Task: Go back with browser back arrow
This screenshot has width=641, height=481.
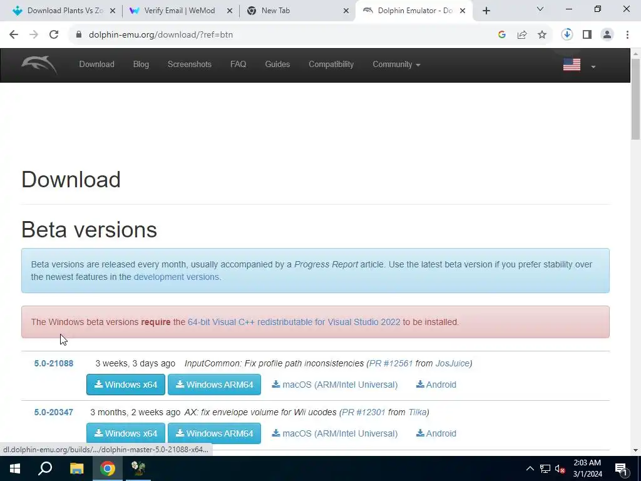Action: coord(14,35)
